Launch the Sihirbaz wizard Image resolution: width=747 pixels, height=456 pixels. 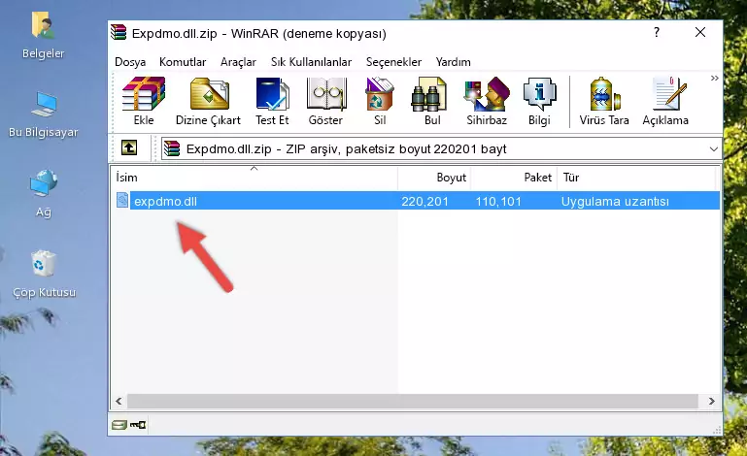[x=487, y=101]
